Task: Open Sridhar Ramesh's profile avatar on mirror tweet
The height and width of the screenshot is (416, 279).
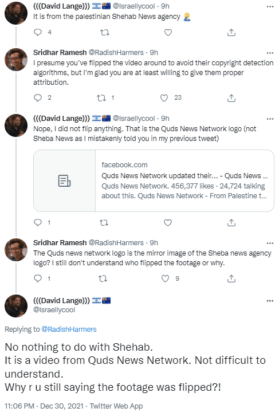Action: point(16,250)
